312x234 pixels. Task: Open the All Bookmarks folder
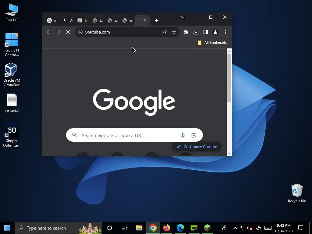tap(212, 43)
